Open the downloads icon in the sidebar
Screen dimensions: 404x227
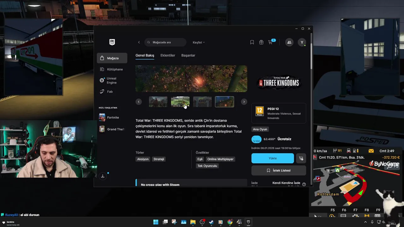[x=103, y=176]
